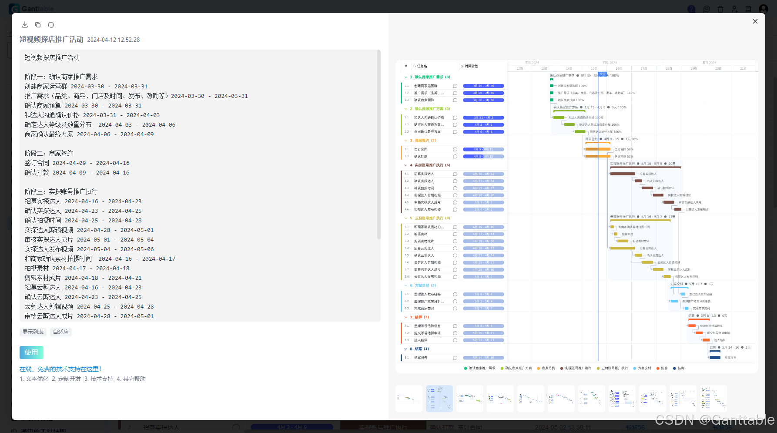Viewport: 777px width, 433px height.
Task: Click timestamp 2024-04-12 12:52:28
Action: coord(114,40)
